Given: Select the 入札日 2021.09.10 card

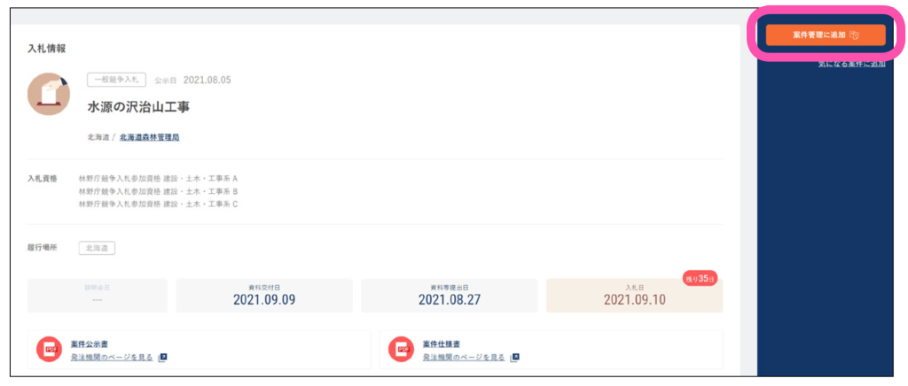Looking at the screenshot, I should click(634, 296).
